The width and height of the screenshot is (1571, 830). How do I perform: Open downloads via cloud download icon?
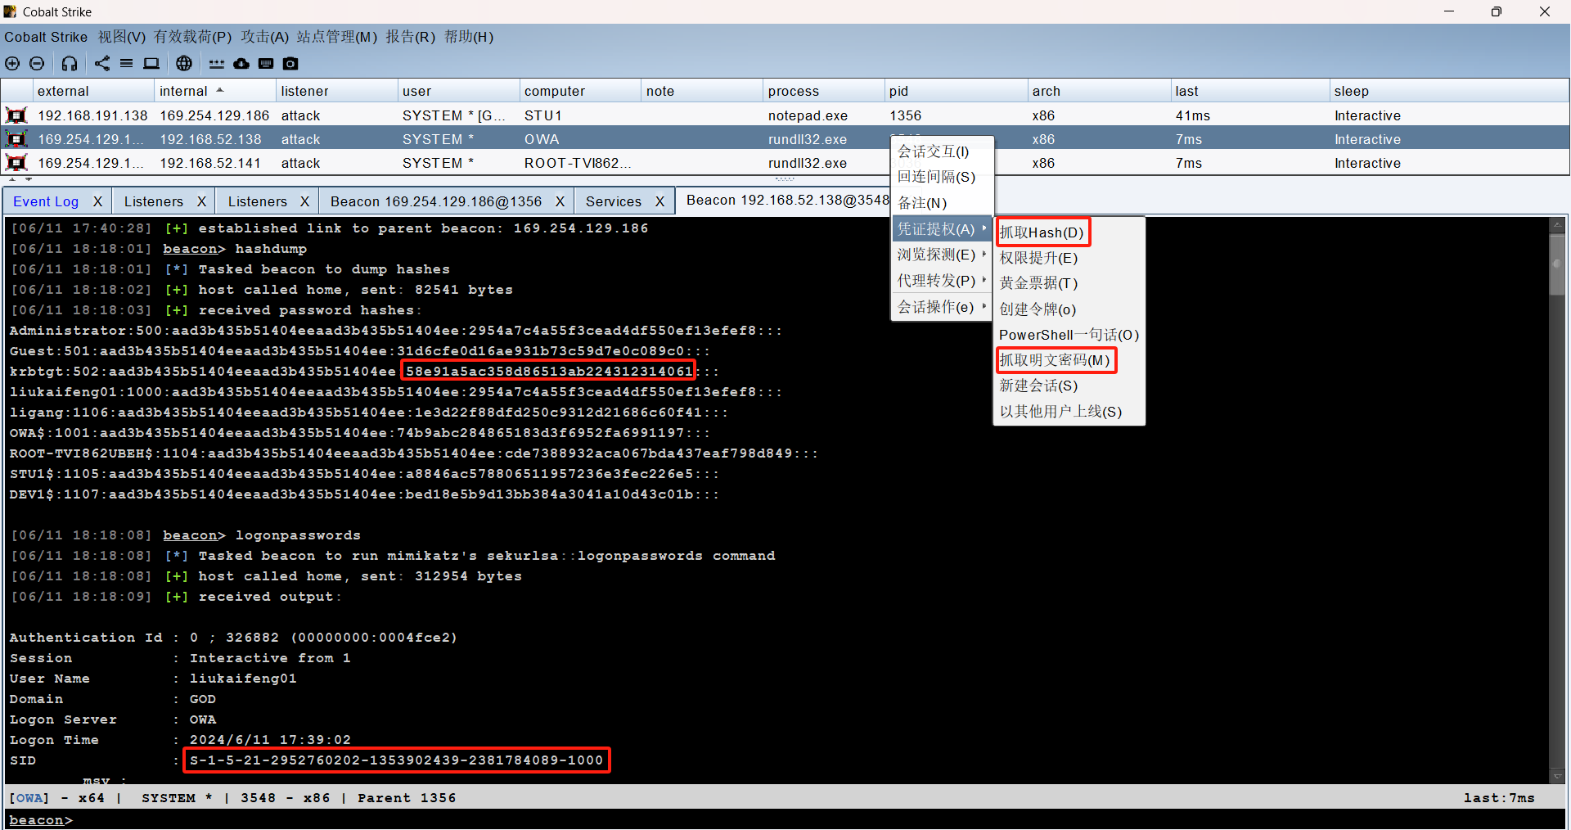click(x=241, y=64)
